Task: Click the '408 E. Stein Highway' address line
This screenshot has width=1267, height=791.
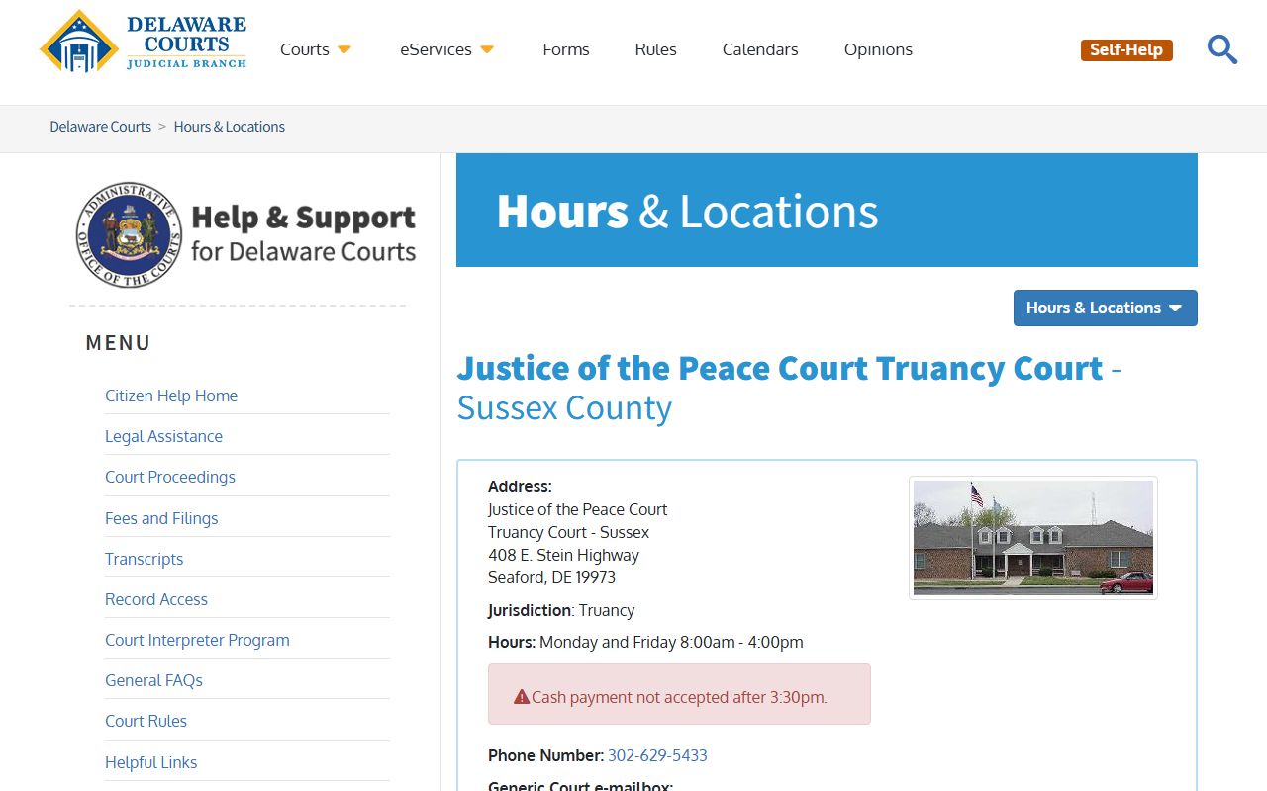Action: [x=563, y=555]
